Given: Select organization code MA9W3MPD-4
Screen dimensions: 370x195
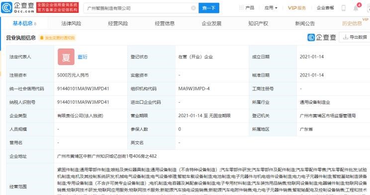Looking at the screenshot, I should [194, 88].
